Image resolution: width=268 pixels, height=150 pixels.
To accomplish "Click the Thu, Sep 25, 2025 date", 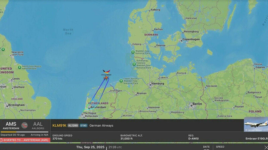I will tap(90, 147).
